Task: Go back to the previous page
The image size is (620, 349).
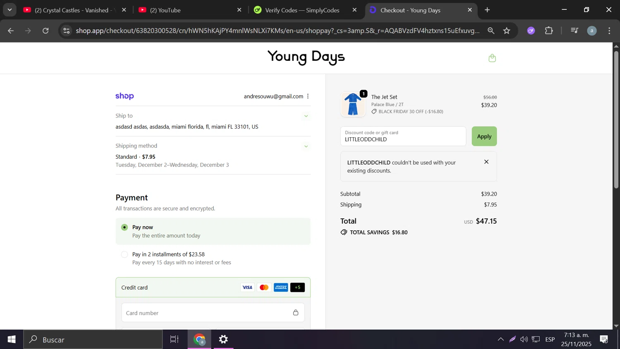Action: (11, 31)
